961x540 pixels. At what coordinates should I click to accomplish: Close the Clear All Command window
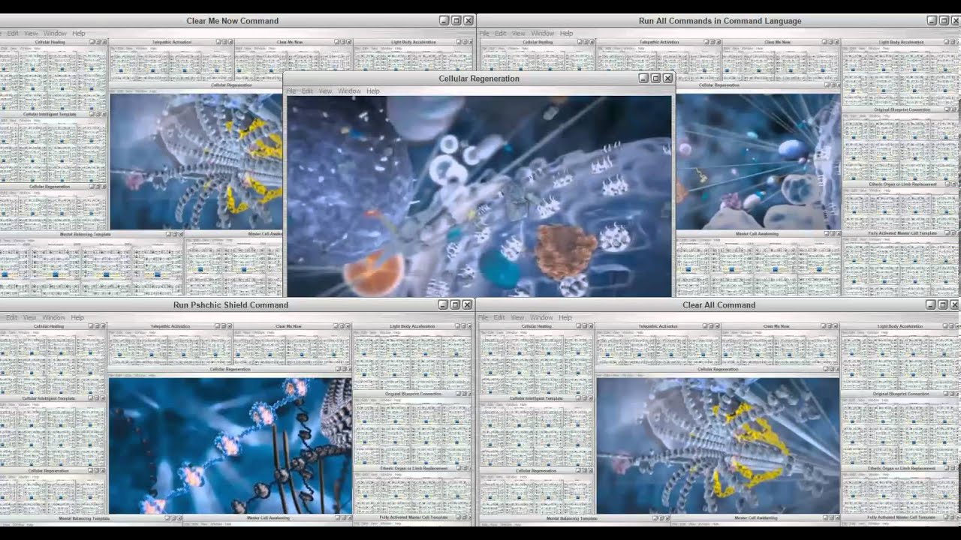coord(955,304)
